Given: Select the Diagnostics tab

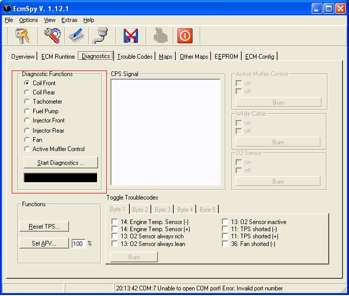Looking at the screenshot, I should click(96, 56).
